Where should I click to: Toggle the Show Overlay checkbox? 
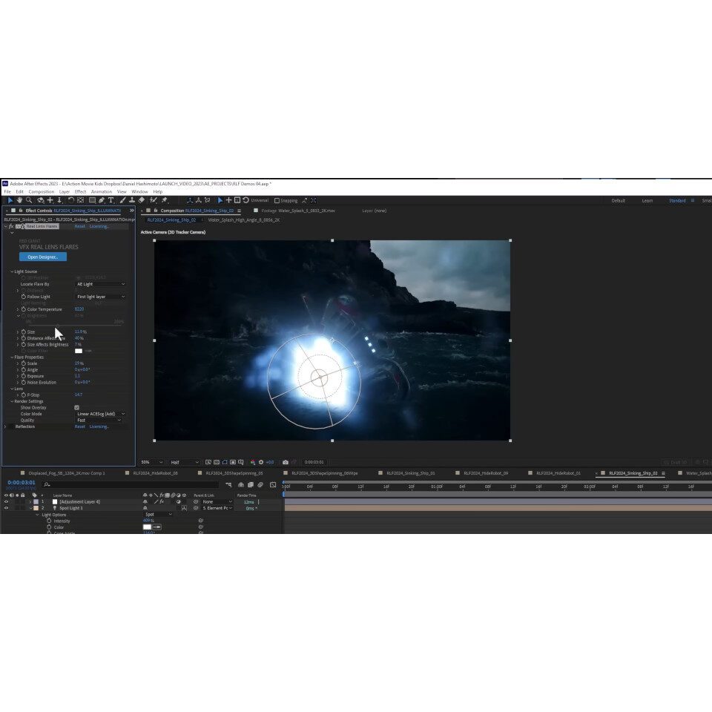(77, 408)
